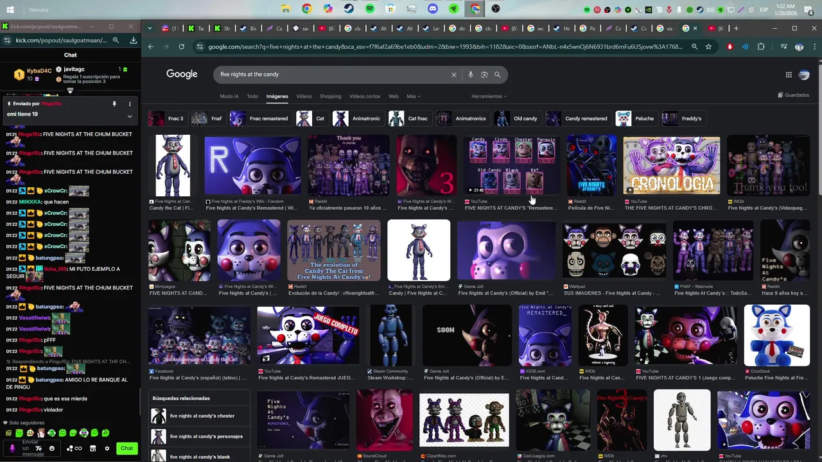
Task: Open 'Más' search filter dropdown
Action: click(414, 96)
